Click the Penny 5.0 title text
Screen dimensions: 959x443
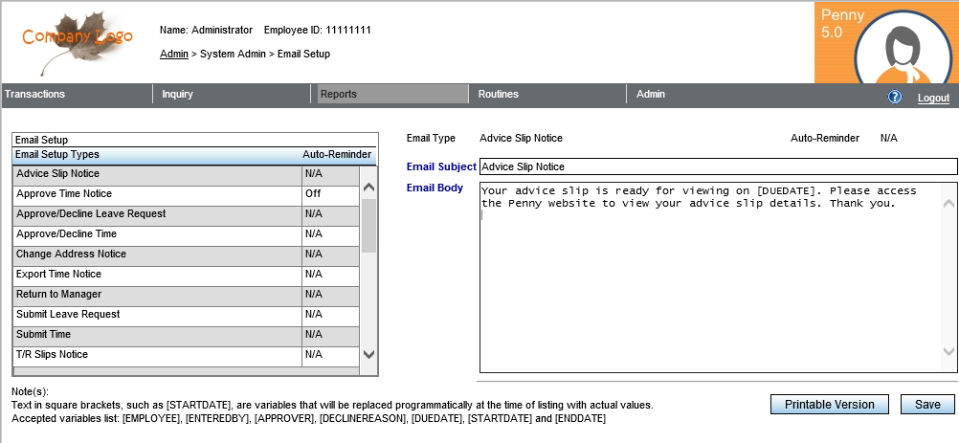tap(842, 23)
